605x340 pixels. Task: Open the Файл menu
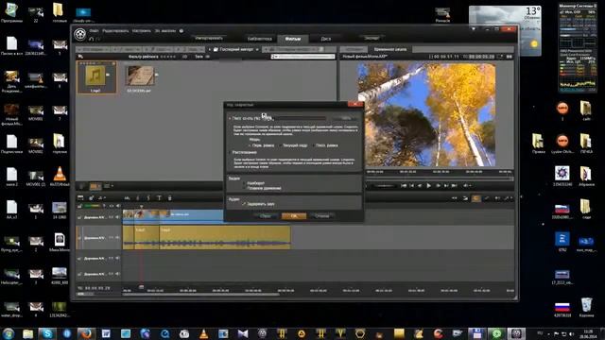click(94, 31)
